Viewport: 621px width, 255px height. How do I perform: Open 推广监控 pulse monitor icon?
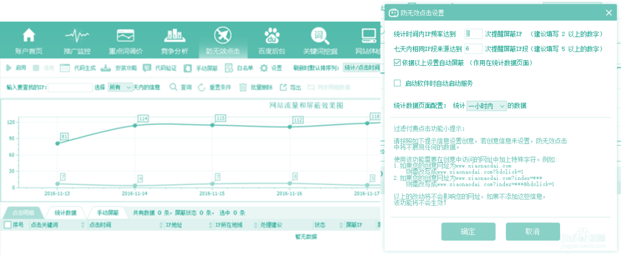click(77, 36)
